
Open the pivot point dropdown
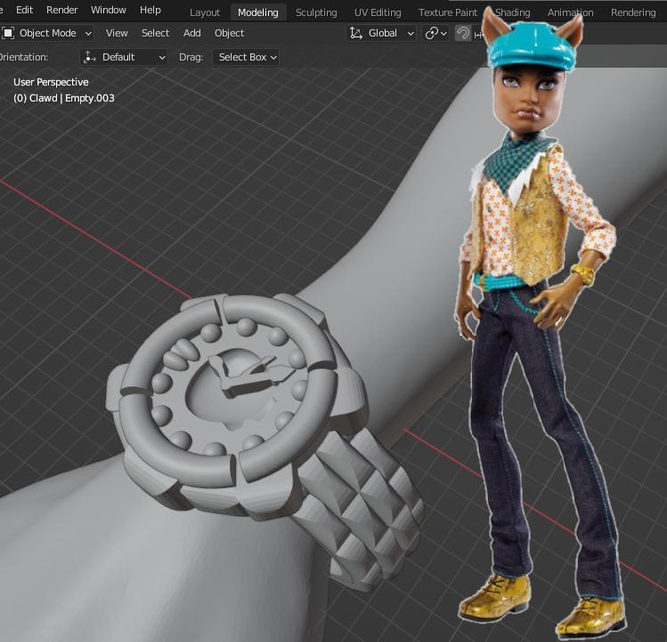point(436,33)
